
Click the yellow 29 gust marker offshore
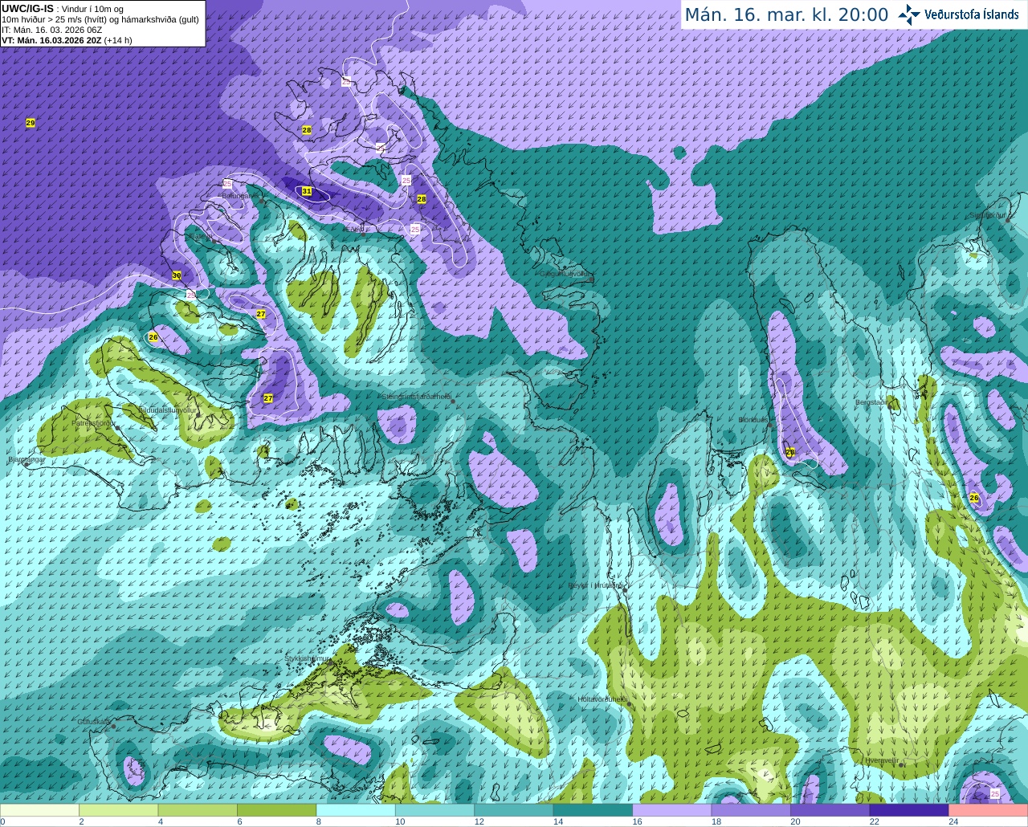coord(31,123)
